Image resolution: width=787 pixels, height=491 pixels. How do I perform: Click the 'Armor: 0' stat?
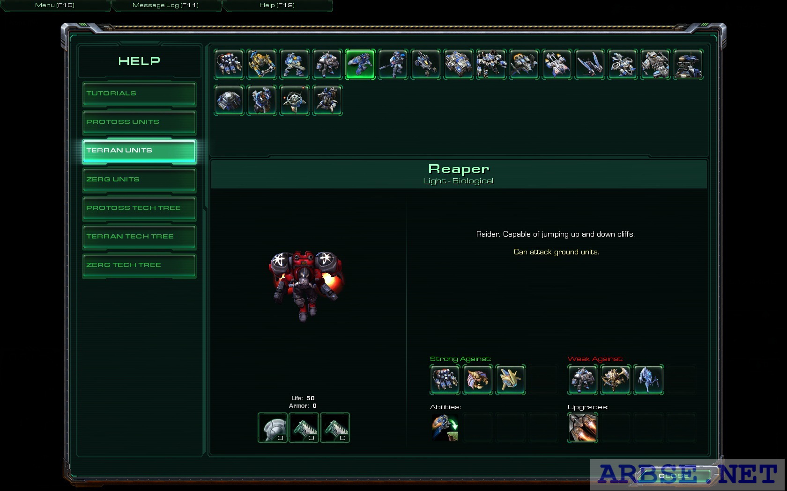point(303,406)
